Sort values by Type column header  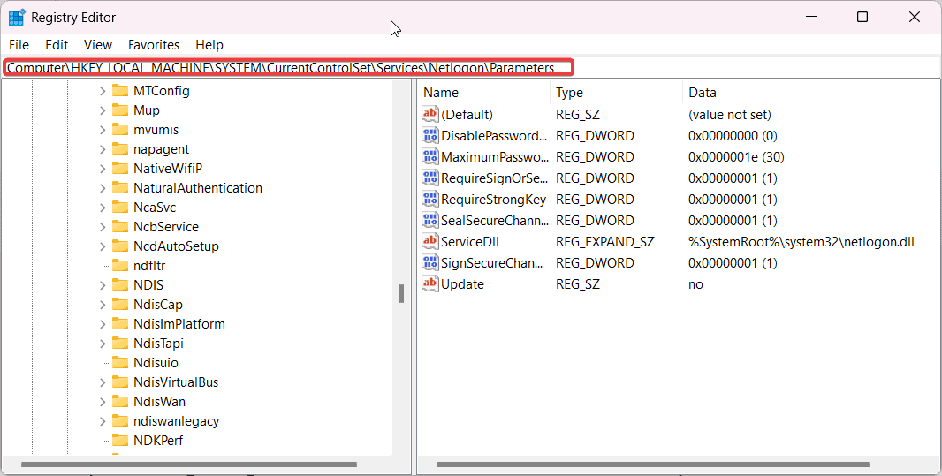(x=616, y=93)
